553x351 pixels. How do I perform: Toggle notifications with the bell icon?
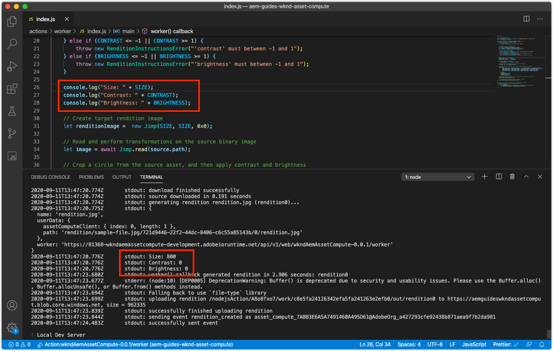541,344
